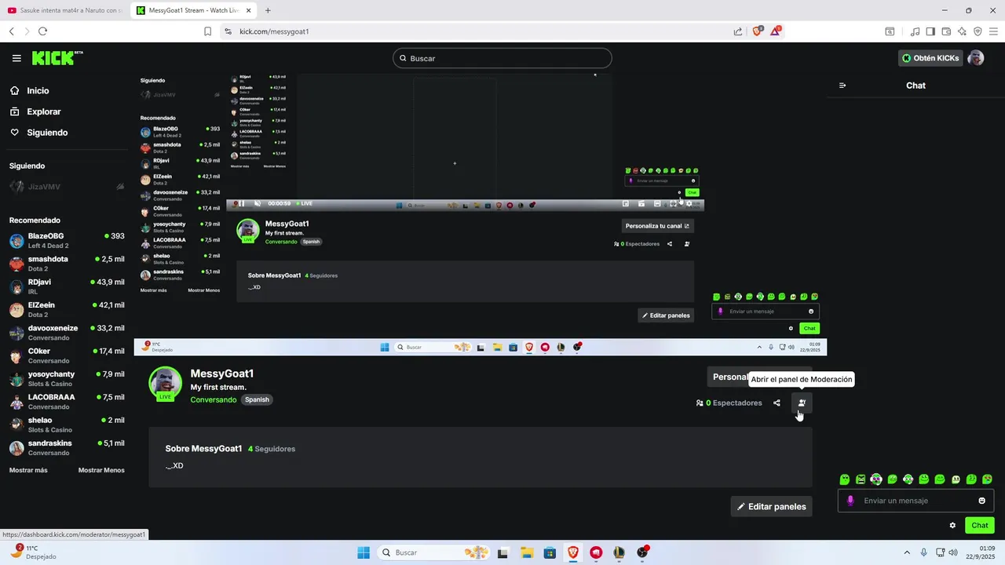Open Windows Start menu

coord(364,552)
